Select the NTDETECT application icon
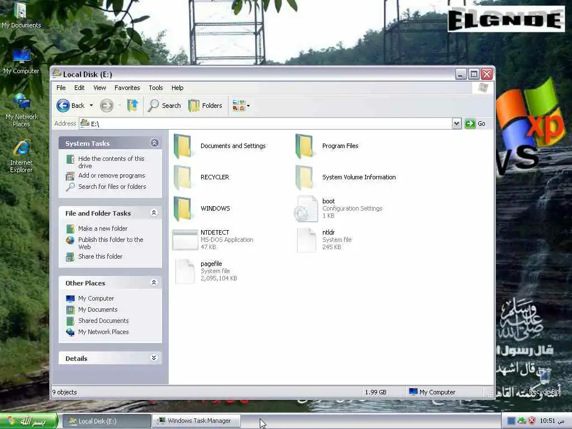This screenshot has width=572, height=429. pyautogui.click(x=185, y=240)
